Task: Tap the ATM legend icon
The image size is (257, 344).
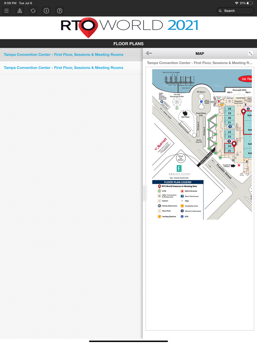Action: [159, 191]
